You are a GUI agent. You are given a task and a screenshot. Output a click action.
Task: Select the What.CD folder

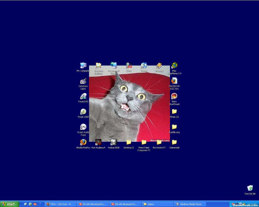(x=174, y=112)
